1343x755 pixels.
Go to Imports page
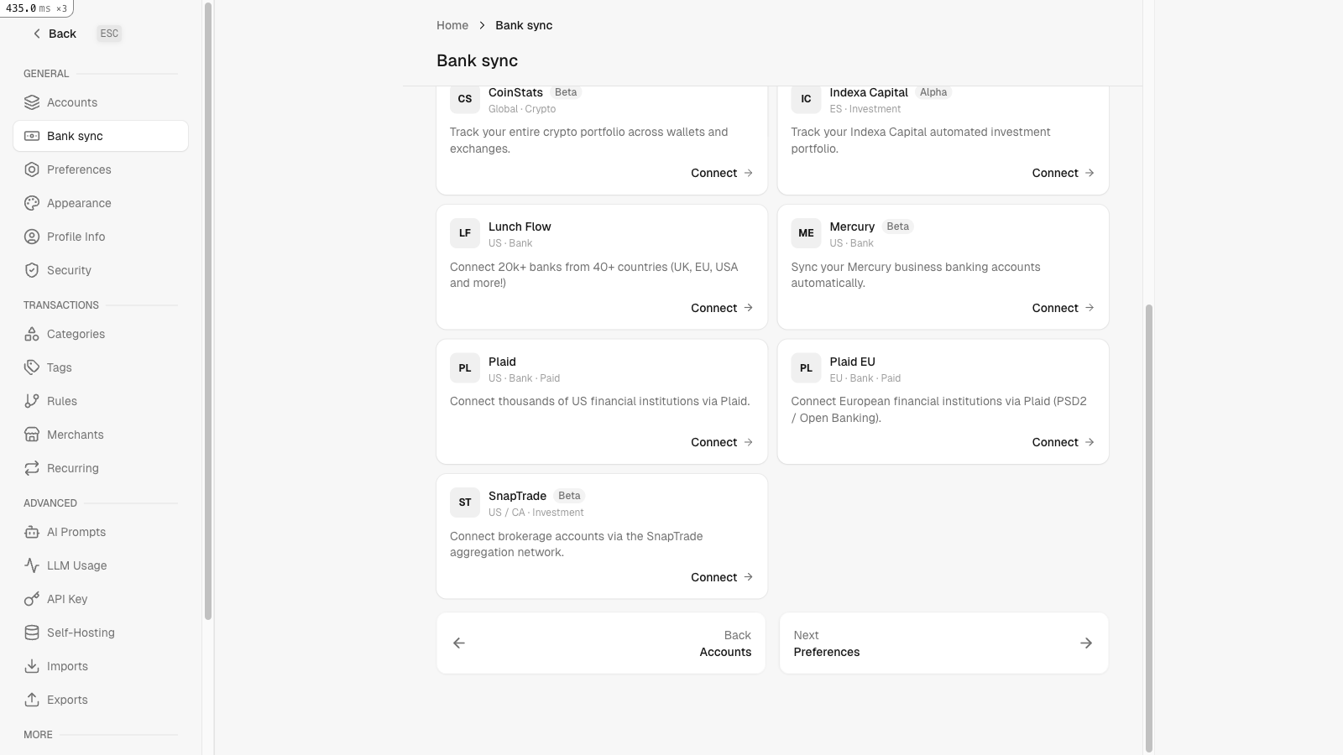101,666
